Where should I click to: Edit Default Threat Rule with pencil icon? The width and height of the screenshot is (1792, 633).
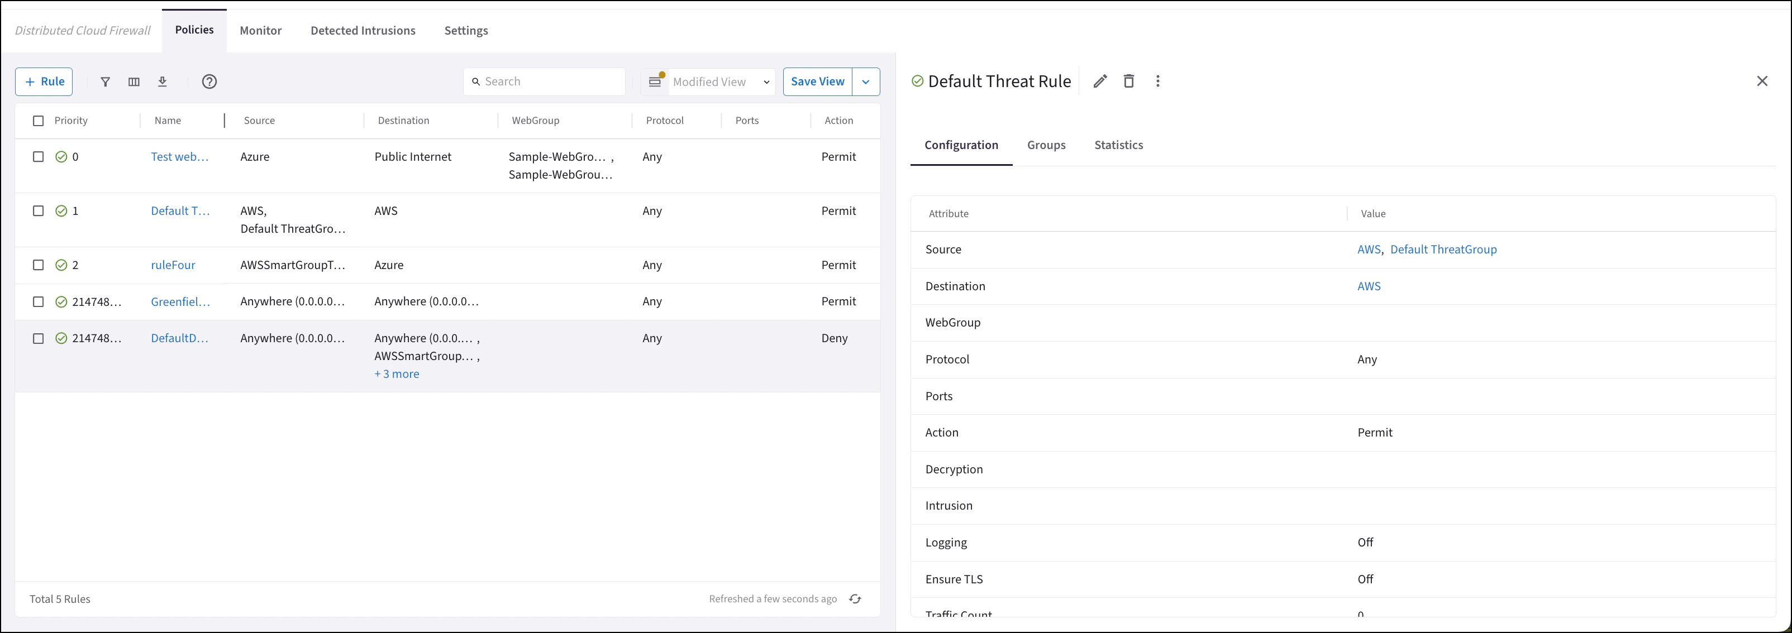point(1099,81)
